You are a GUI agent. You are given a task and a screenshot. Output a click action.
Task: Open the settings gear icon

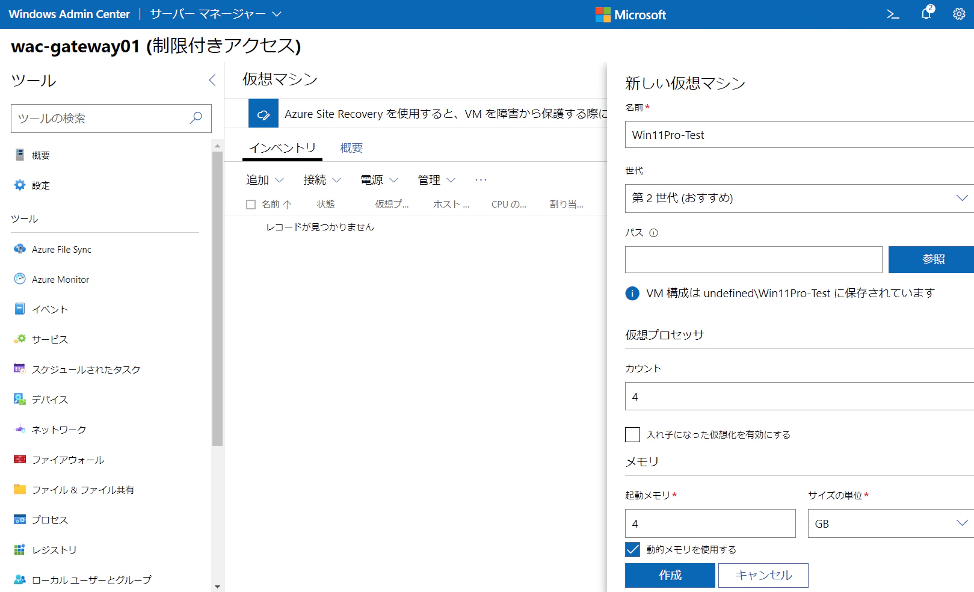[959, 14]
